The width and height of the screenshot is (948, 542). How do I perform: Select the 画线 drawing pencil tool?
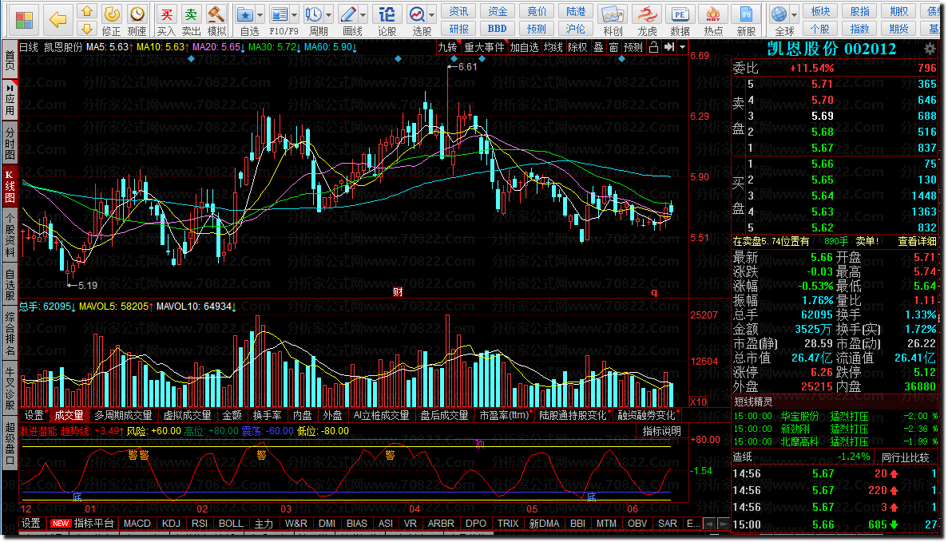[x=347, y=14]
